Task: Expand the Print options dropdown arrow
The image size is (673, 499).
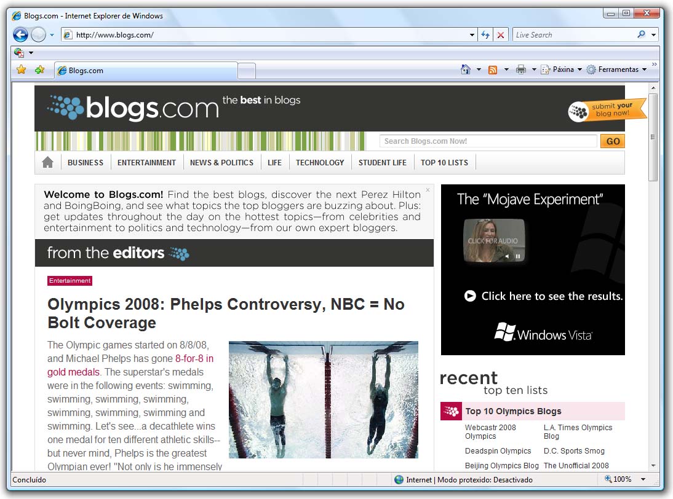Action: point(534,69)
